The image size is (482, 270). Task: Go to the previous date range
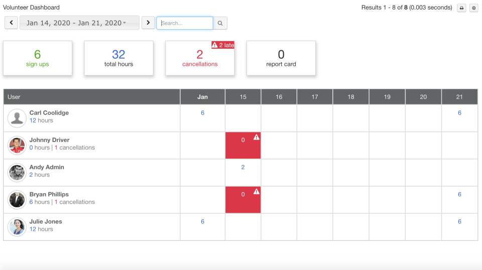tap(11, 23)
